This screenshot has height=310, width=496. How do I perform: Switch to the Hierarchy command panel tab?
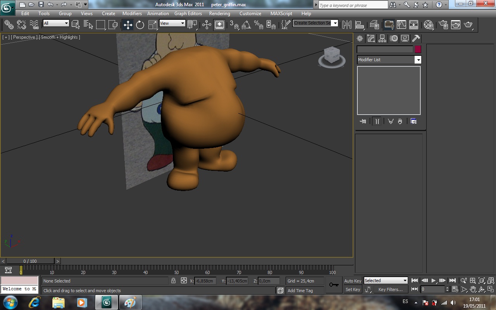[x=382, y=38]
